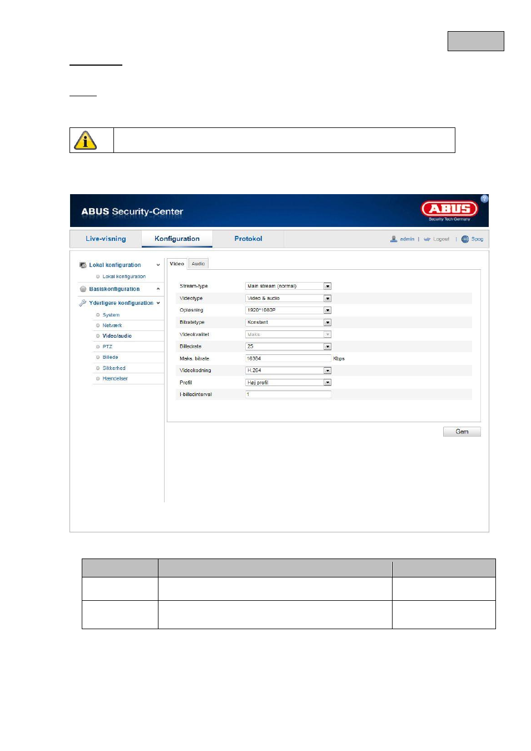Click the bullet icon beside PTZ

(98, 347)
